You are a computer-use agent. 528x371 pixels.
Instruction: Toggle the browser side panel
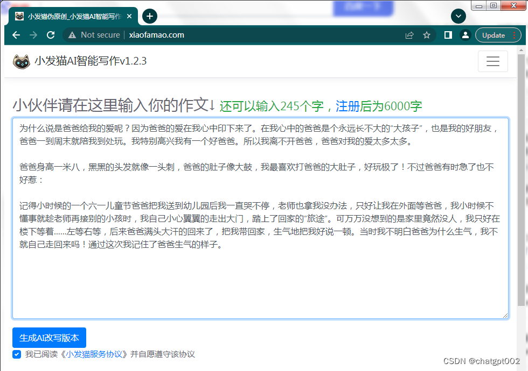[448, 35]
